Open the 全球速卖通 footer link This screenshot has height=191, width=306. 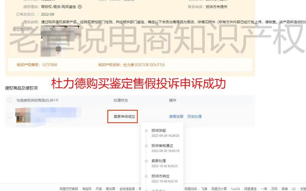[127, 189]
